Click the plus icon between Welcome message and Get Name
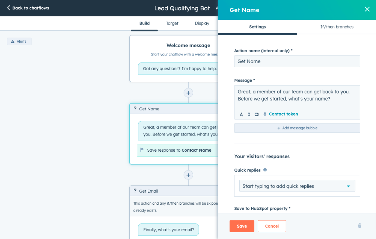 click(188, 93)
